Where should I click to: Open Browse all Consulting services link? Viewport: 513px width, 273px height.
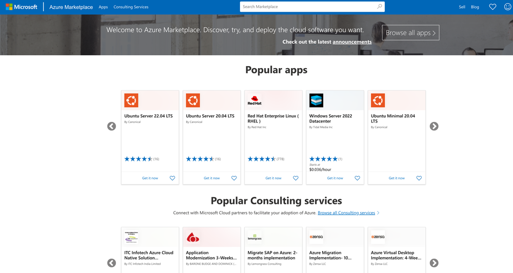(x=346, y=213)
